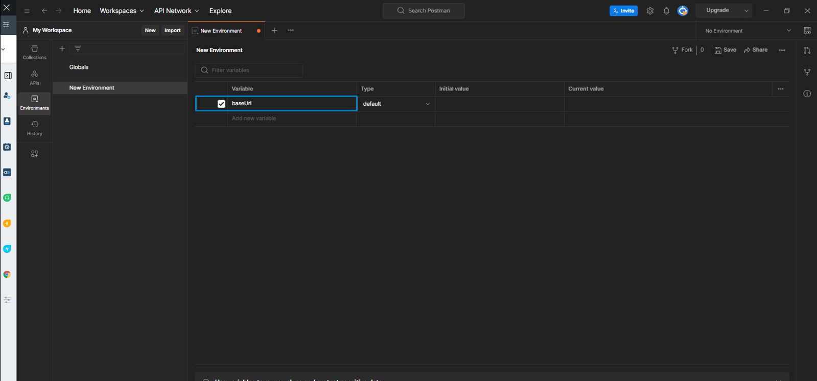Click the Upgrade button

(717, 11)
